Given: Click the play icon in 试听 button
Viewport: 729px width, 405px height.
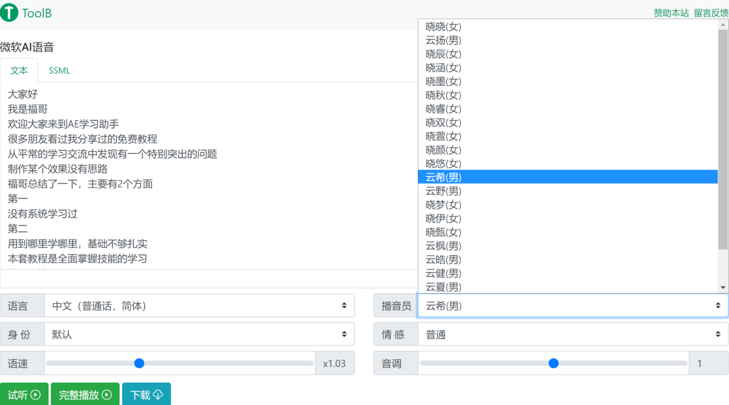Looking at the screenshot, I should pos(35,395).
